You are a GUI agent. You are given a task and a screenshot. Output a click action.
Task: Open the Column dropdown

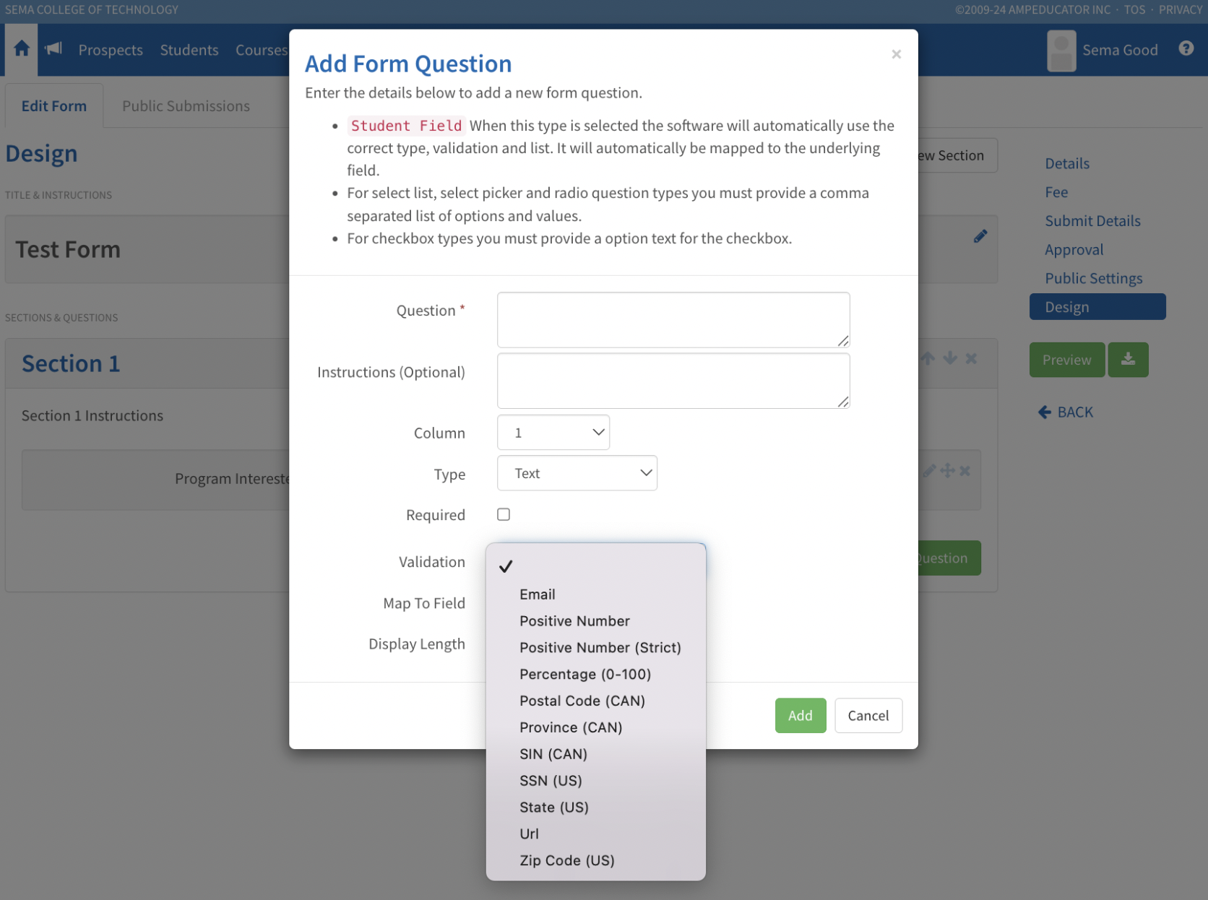pos(553,433)
